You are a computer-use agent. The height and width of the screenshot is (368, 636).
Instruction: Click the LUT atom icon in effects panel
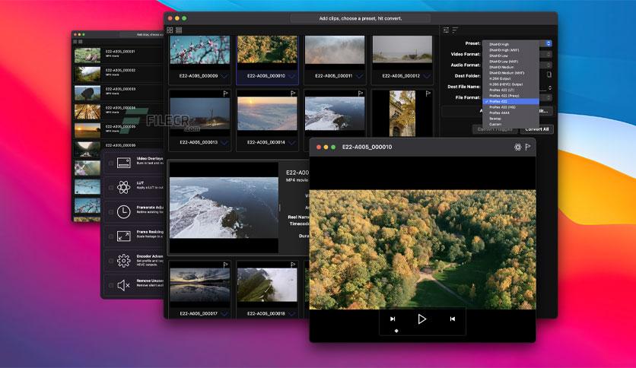tap(124, 187)
